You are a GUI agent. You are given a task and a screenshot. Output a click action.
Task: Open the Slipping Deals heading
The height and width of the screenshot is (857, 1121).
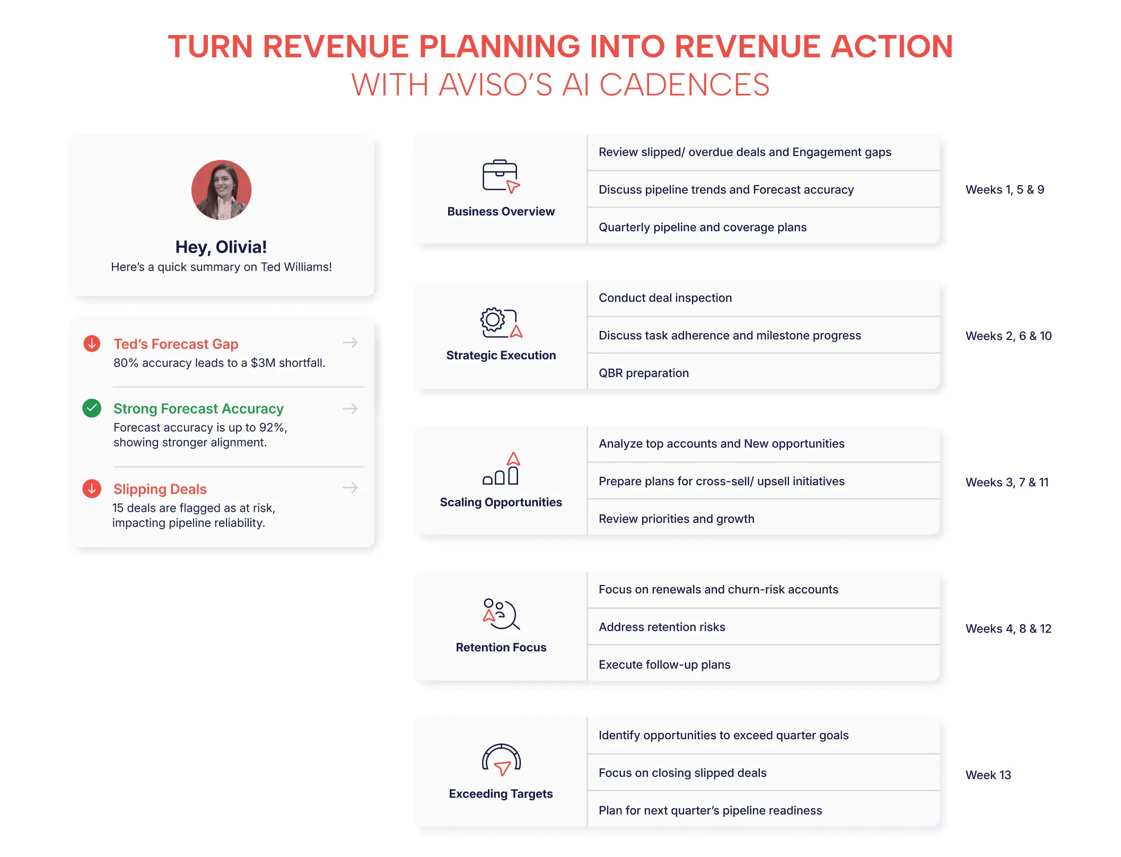click(160, 489)
